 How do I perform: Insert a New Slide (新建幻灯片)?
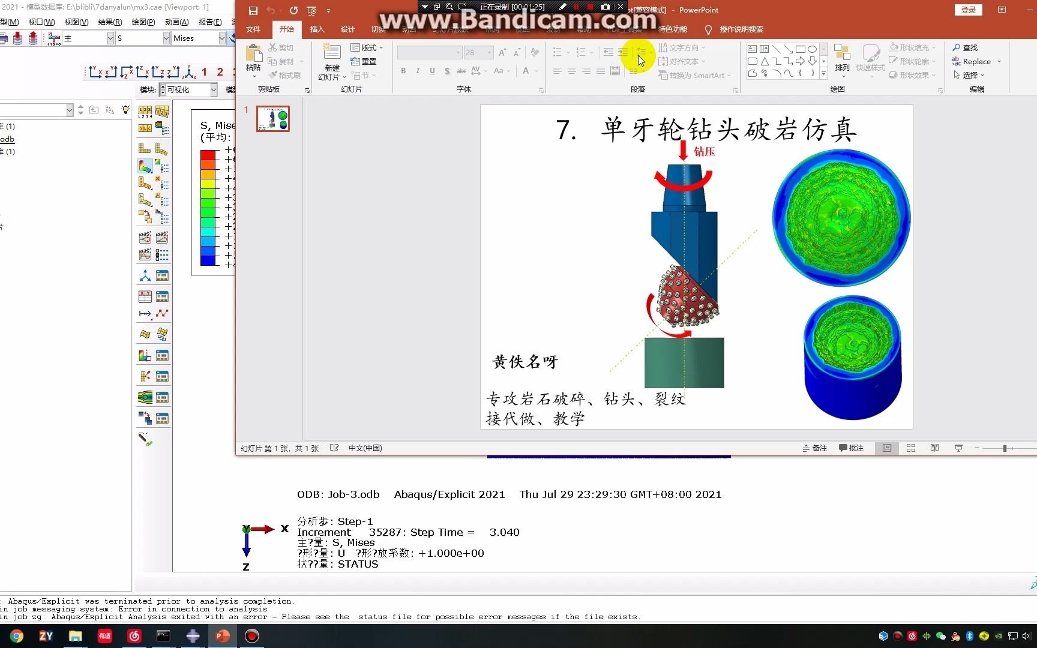point(332,61)
